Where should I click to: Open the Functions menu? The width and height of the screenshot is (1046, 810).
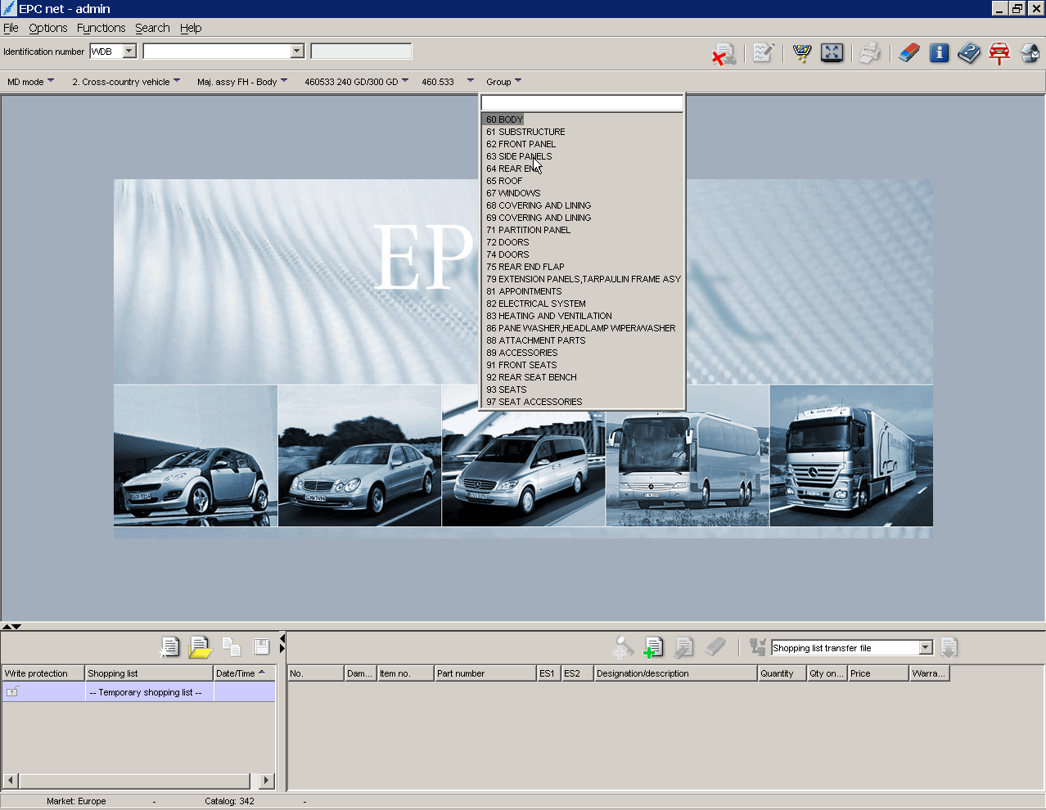[101, 27]
